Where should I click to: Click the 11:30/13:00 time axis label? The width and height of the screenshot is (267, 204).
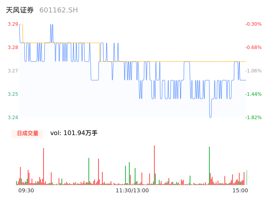click(x=132, y=190)
